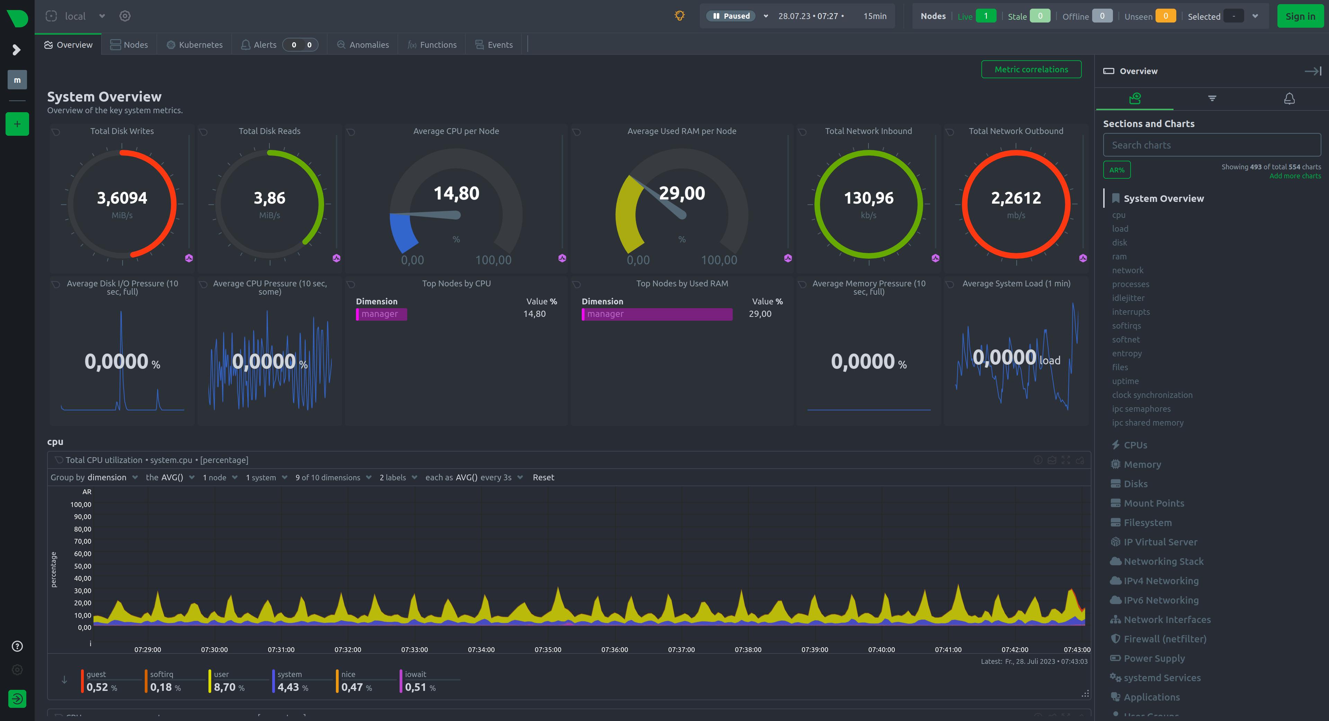The width and height of the screenshot is (1329, 721).
Task: Expand the local space dropdown arrow
Action: coord(102,16)
